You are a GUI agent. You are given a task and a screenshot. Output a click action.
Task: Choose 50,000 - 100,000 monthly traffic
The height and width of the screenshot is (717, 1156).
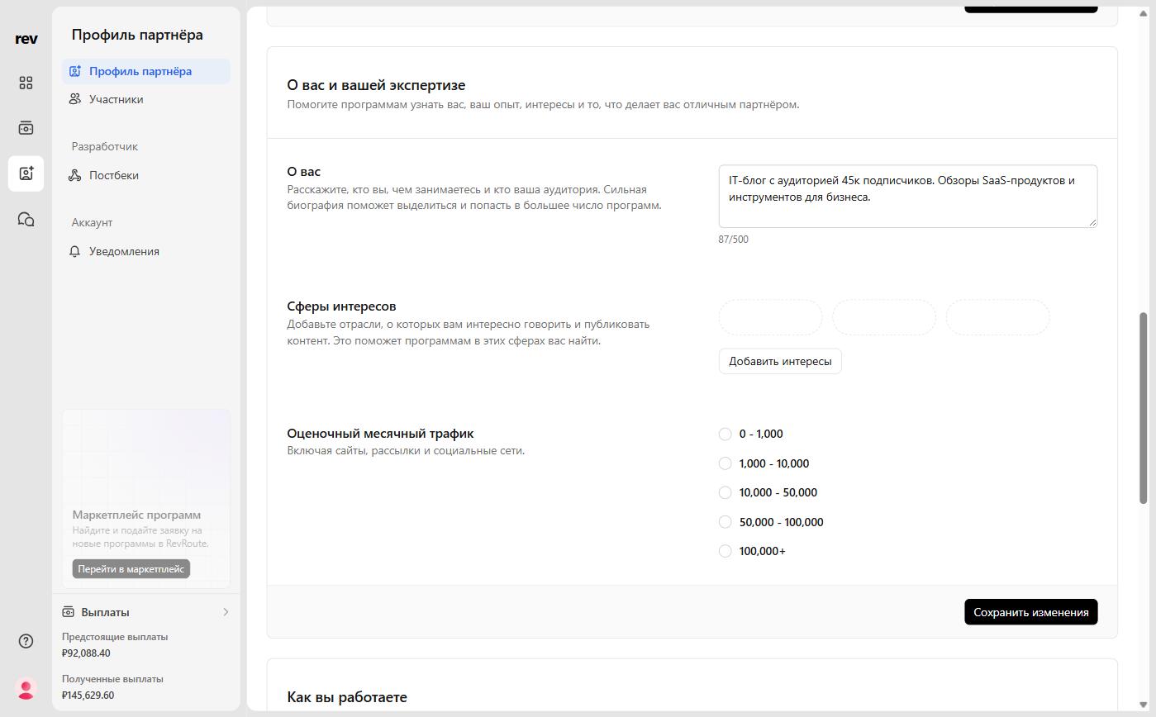[x=725, y=522]
